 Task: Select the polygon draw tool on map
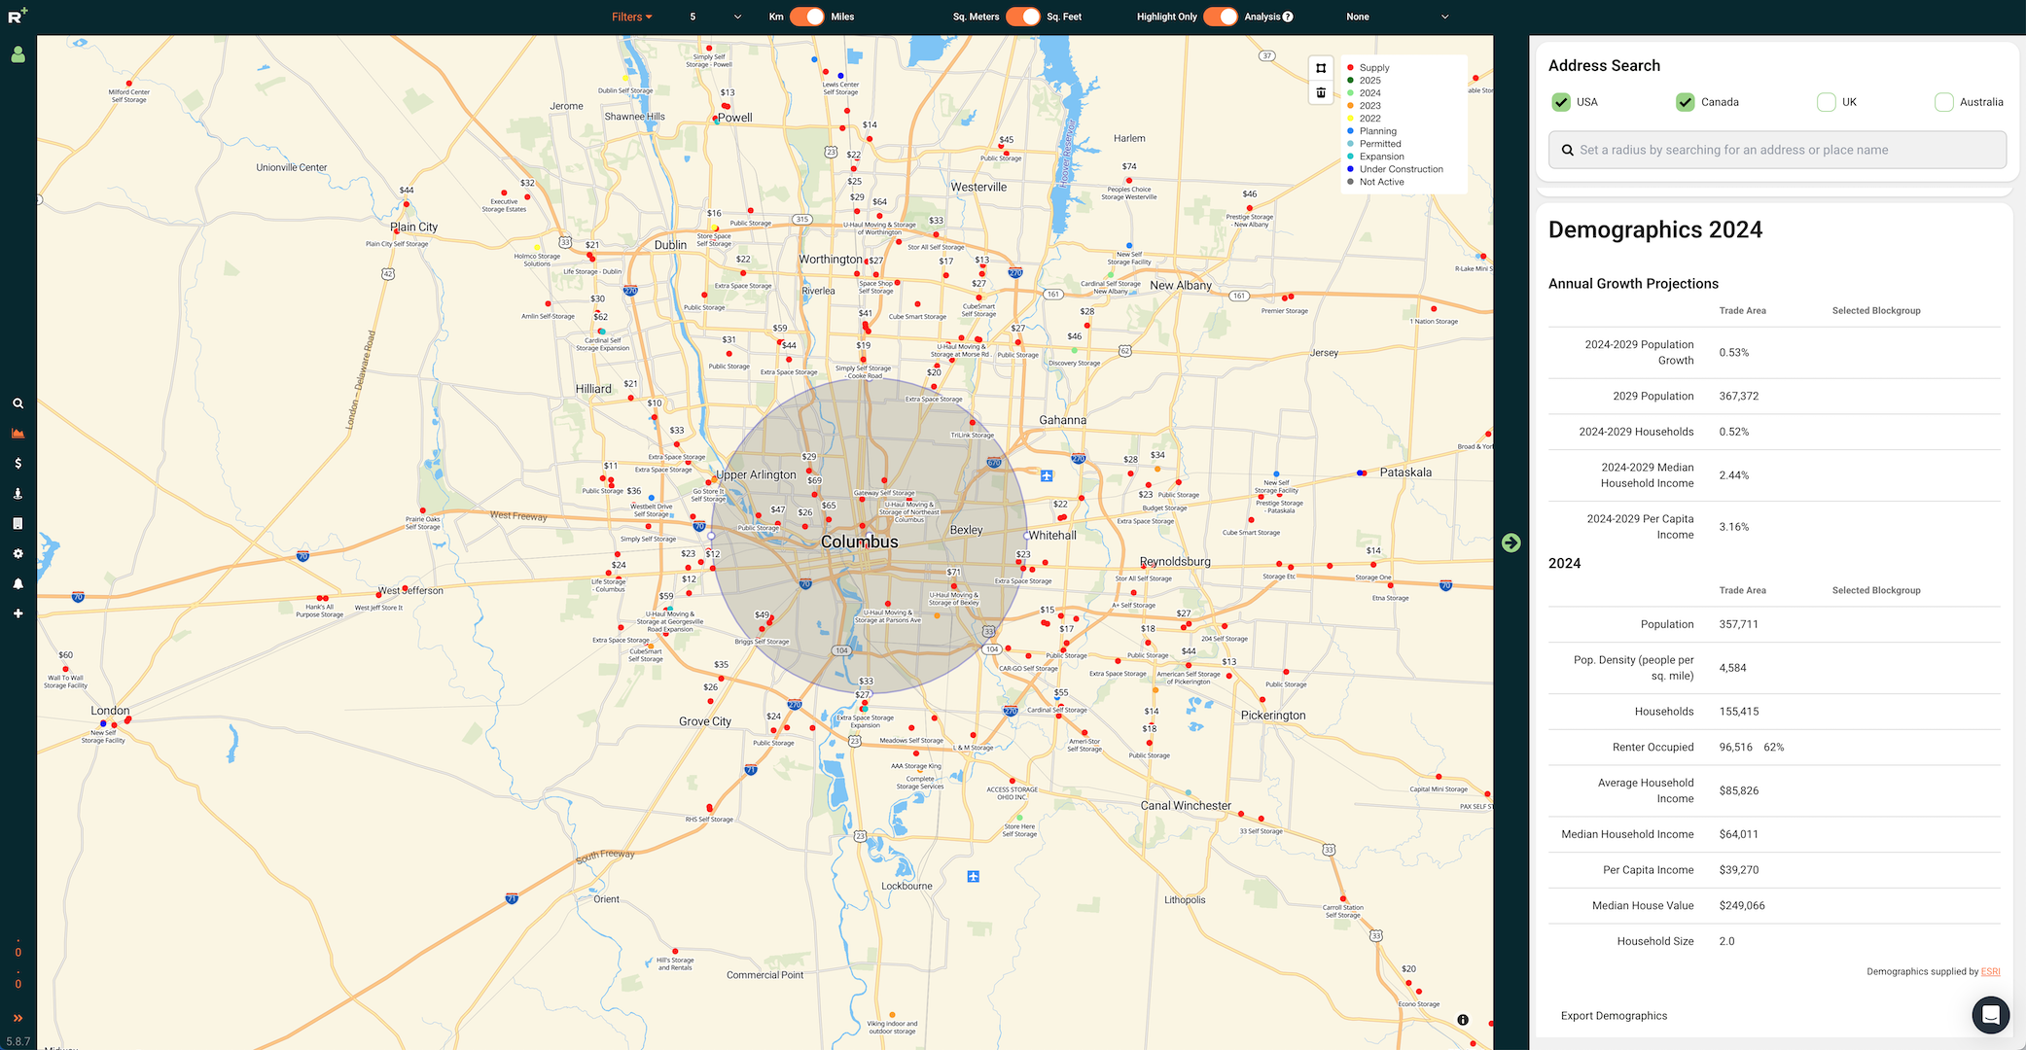coord(1321,68)
